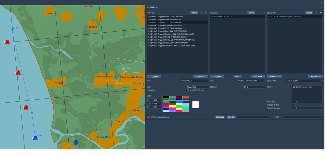The height and width of the screenshot is (156, 327).
Task: Move trigger up with Triggers panel up arrow
Action: click(x=202, y=13)
